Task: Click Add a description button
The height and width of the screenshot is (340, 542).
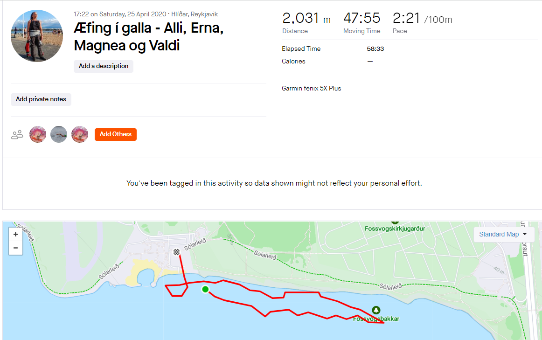Action: [104, 66]
